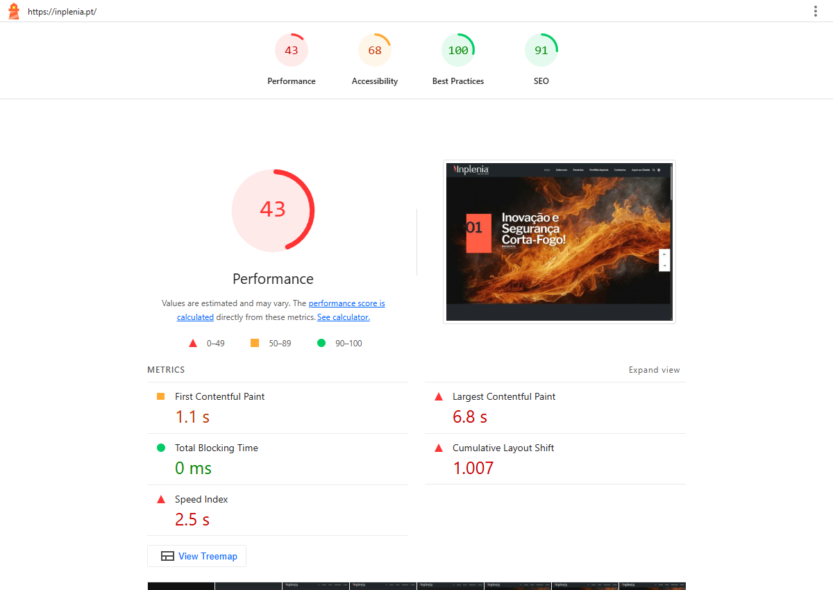Image resolution: width=833 pixels, height=590 pixels.
Task: Click the 2.5 s Speed Index value
Action: click(192, 520)
